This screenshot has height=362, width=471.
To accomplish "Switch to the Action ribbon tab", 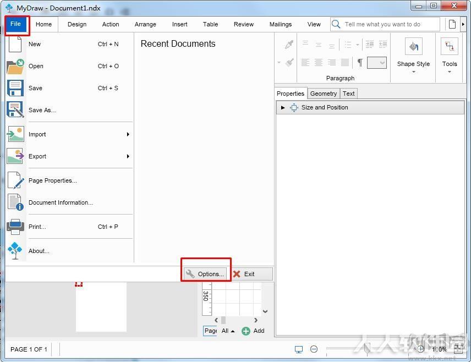I will [111, 24].
